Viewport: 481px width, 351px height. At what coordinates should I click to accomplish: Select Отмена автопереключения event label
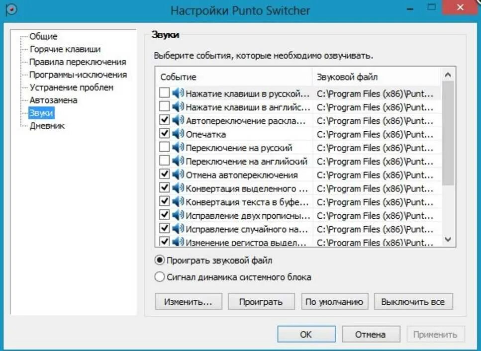[x=242, y=175]
